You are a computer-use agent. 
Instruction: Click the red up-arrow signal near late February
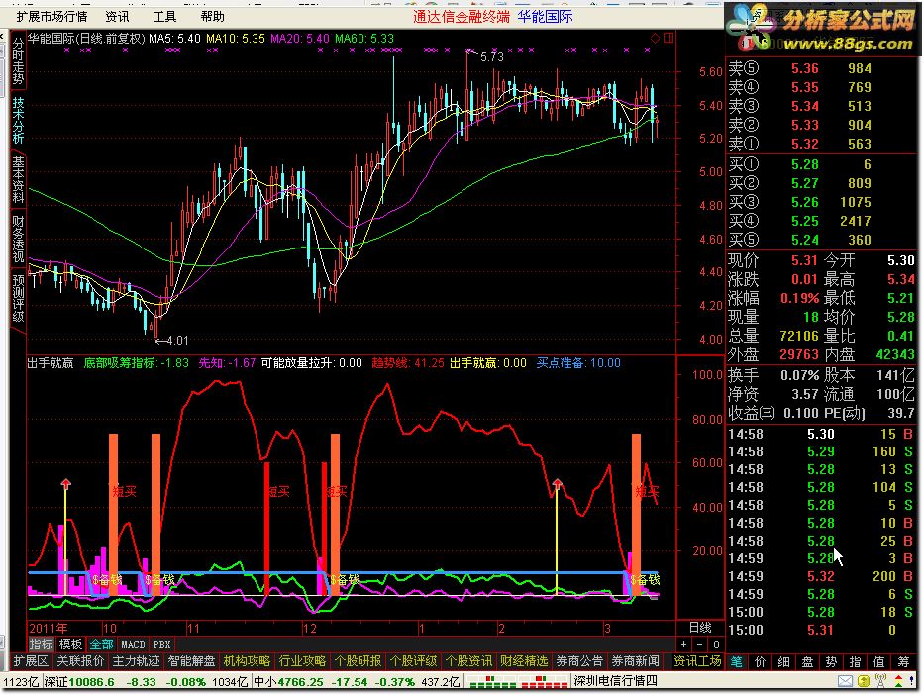557,484
